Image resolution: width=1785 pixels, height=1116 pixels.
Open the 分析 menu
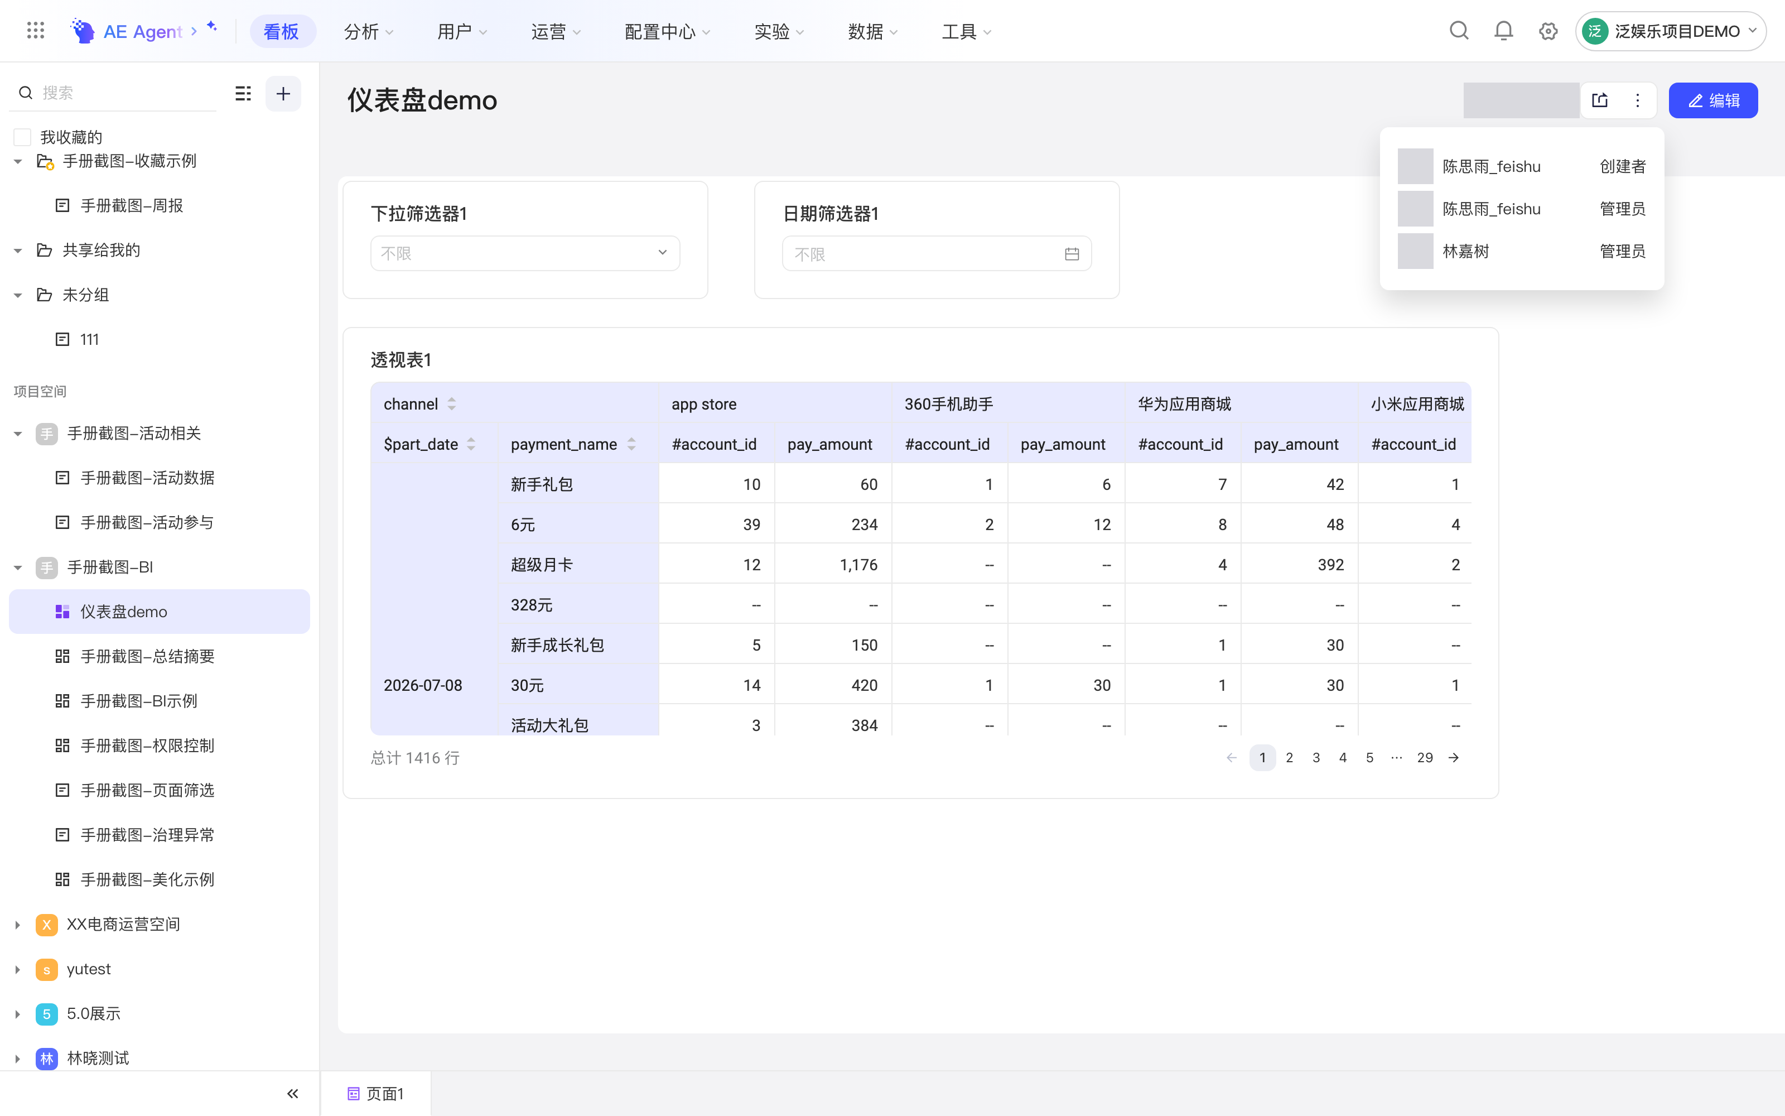coord(369,32)
